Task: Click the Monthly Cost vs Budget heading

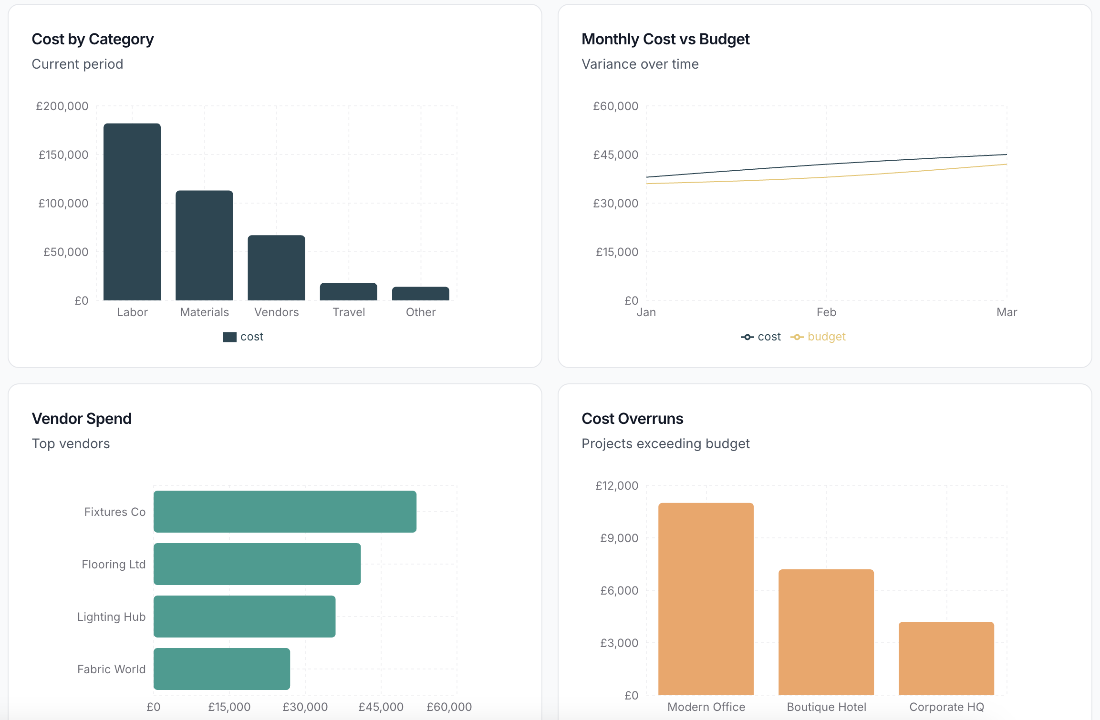Action: (x=665, y=39)
